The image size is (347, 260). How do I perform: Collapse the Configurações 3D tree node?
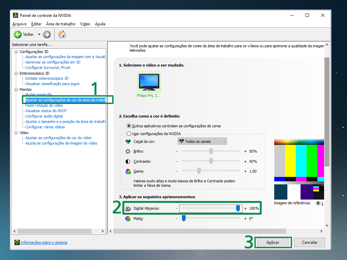point(16,52)
